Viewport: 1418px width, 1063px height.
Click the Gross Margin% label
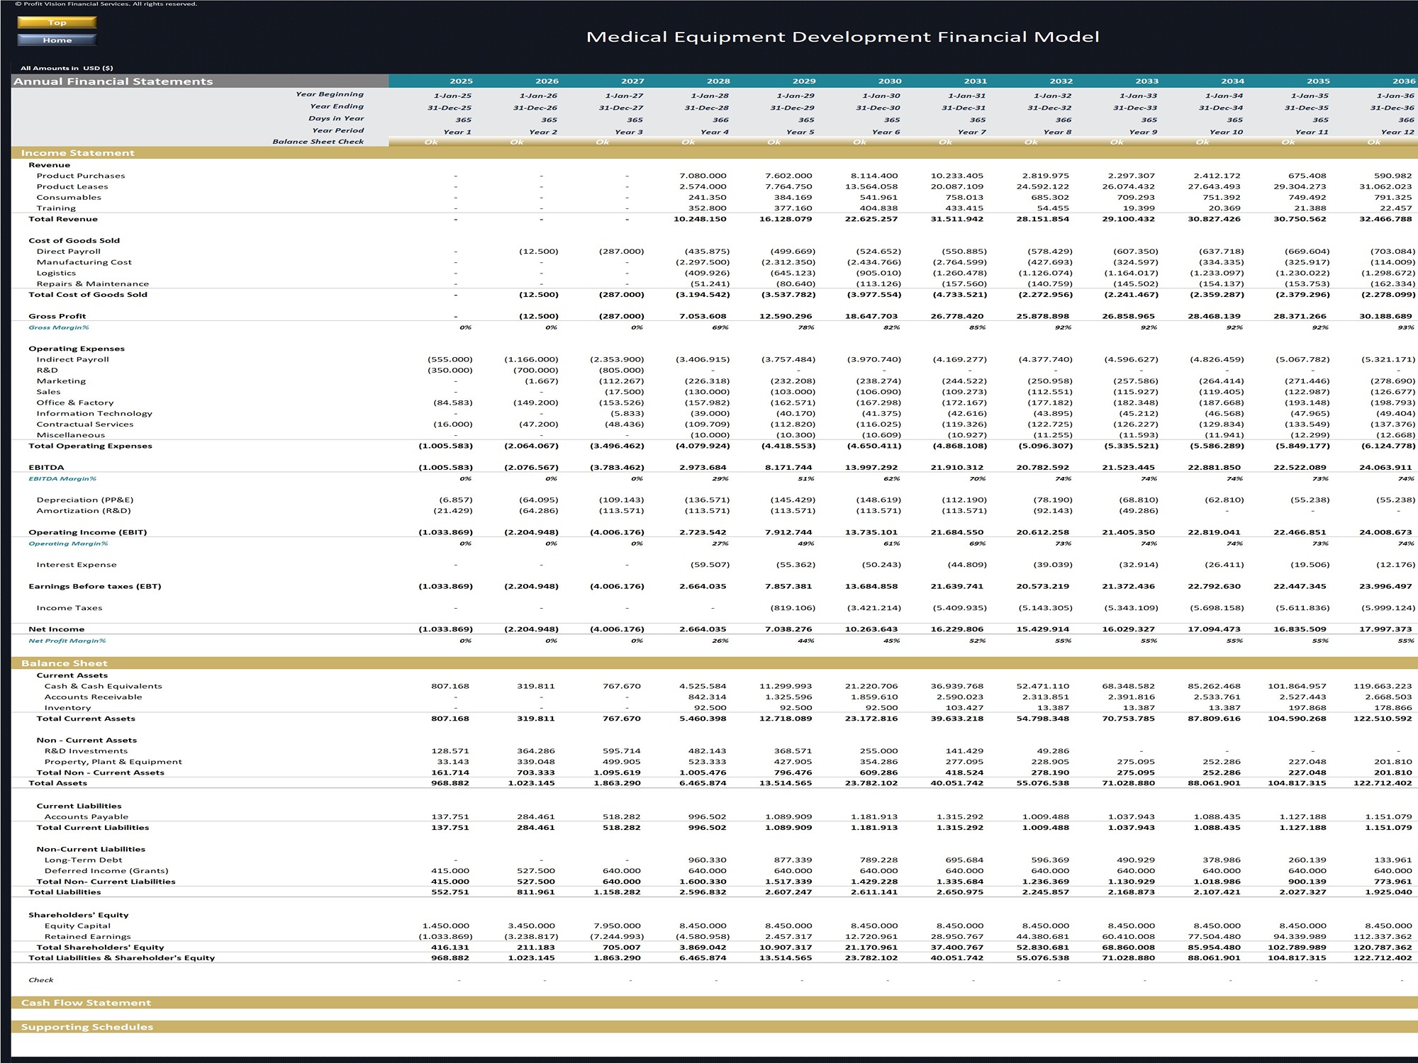click(x=59, y=327)
